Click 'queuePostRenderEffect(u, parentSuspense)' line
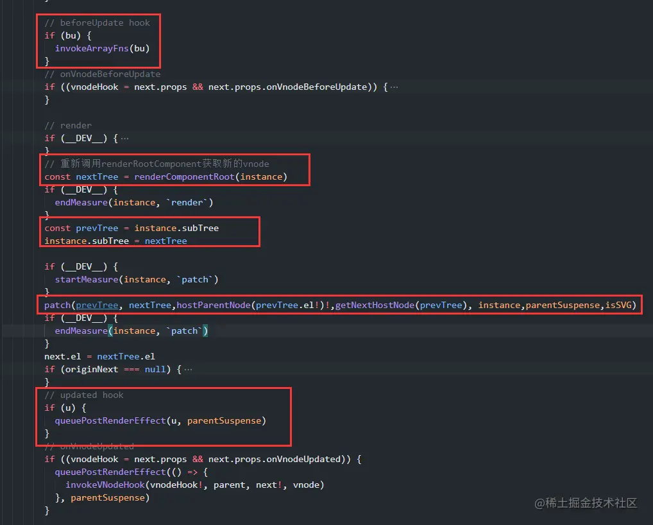 (160, 421)
